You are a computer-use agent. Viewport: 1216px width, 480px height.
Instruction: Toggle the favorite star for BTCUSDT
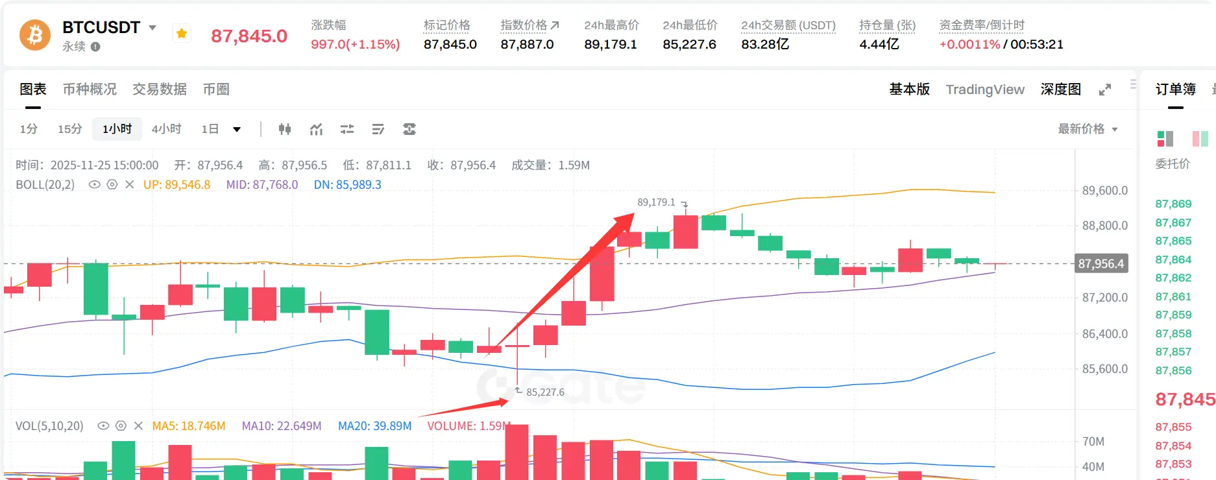point(182,34)
